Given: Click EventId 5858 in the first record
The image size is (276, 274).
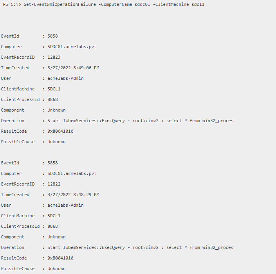Looking at the screenshot, I should (x=52, y=36).
